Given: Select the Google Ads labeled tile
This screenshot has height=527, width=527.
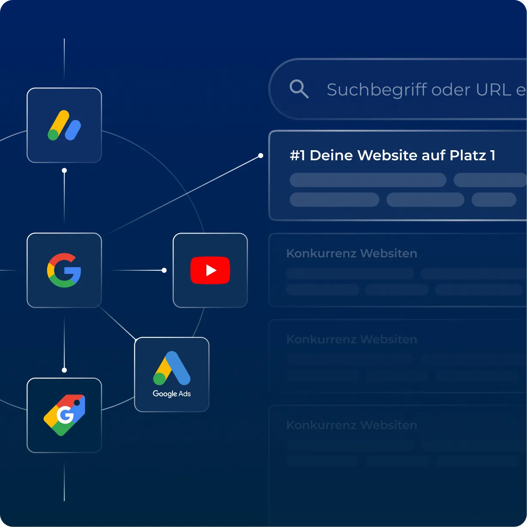Looking at the screenshot, I should coord(171,374).
